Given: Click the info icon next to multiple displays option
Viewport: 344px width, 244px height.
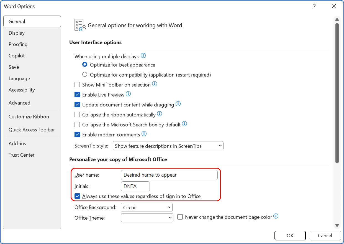Looking at the screenshot, I should pos(143,55).
